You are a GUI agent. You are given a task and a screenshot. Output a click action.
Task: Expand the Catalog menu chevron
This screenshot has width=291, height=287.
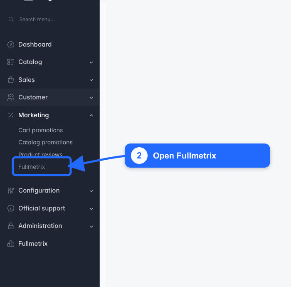pos(91,62)
